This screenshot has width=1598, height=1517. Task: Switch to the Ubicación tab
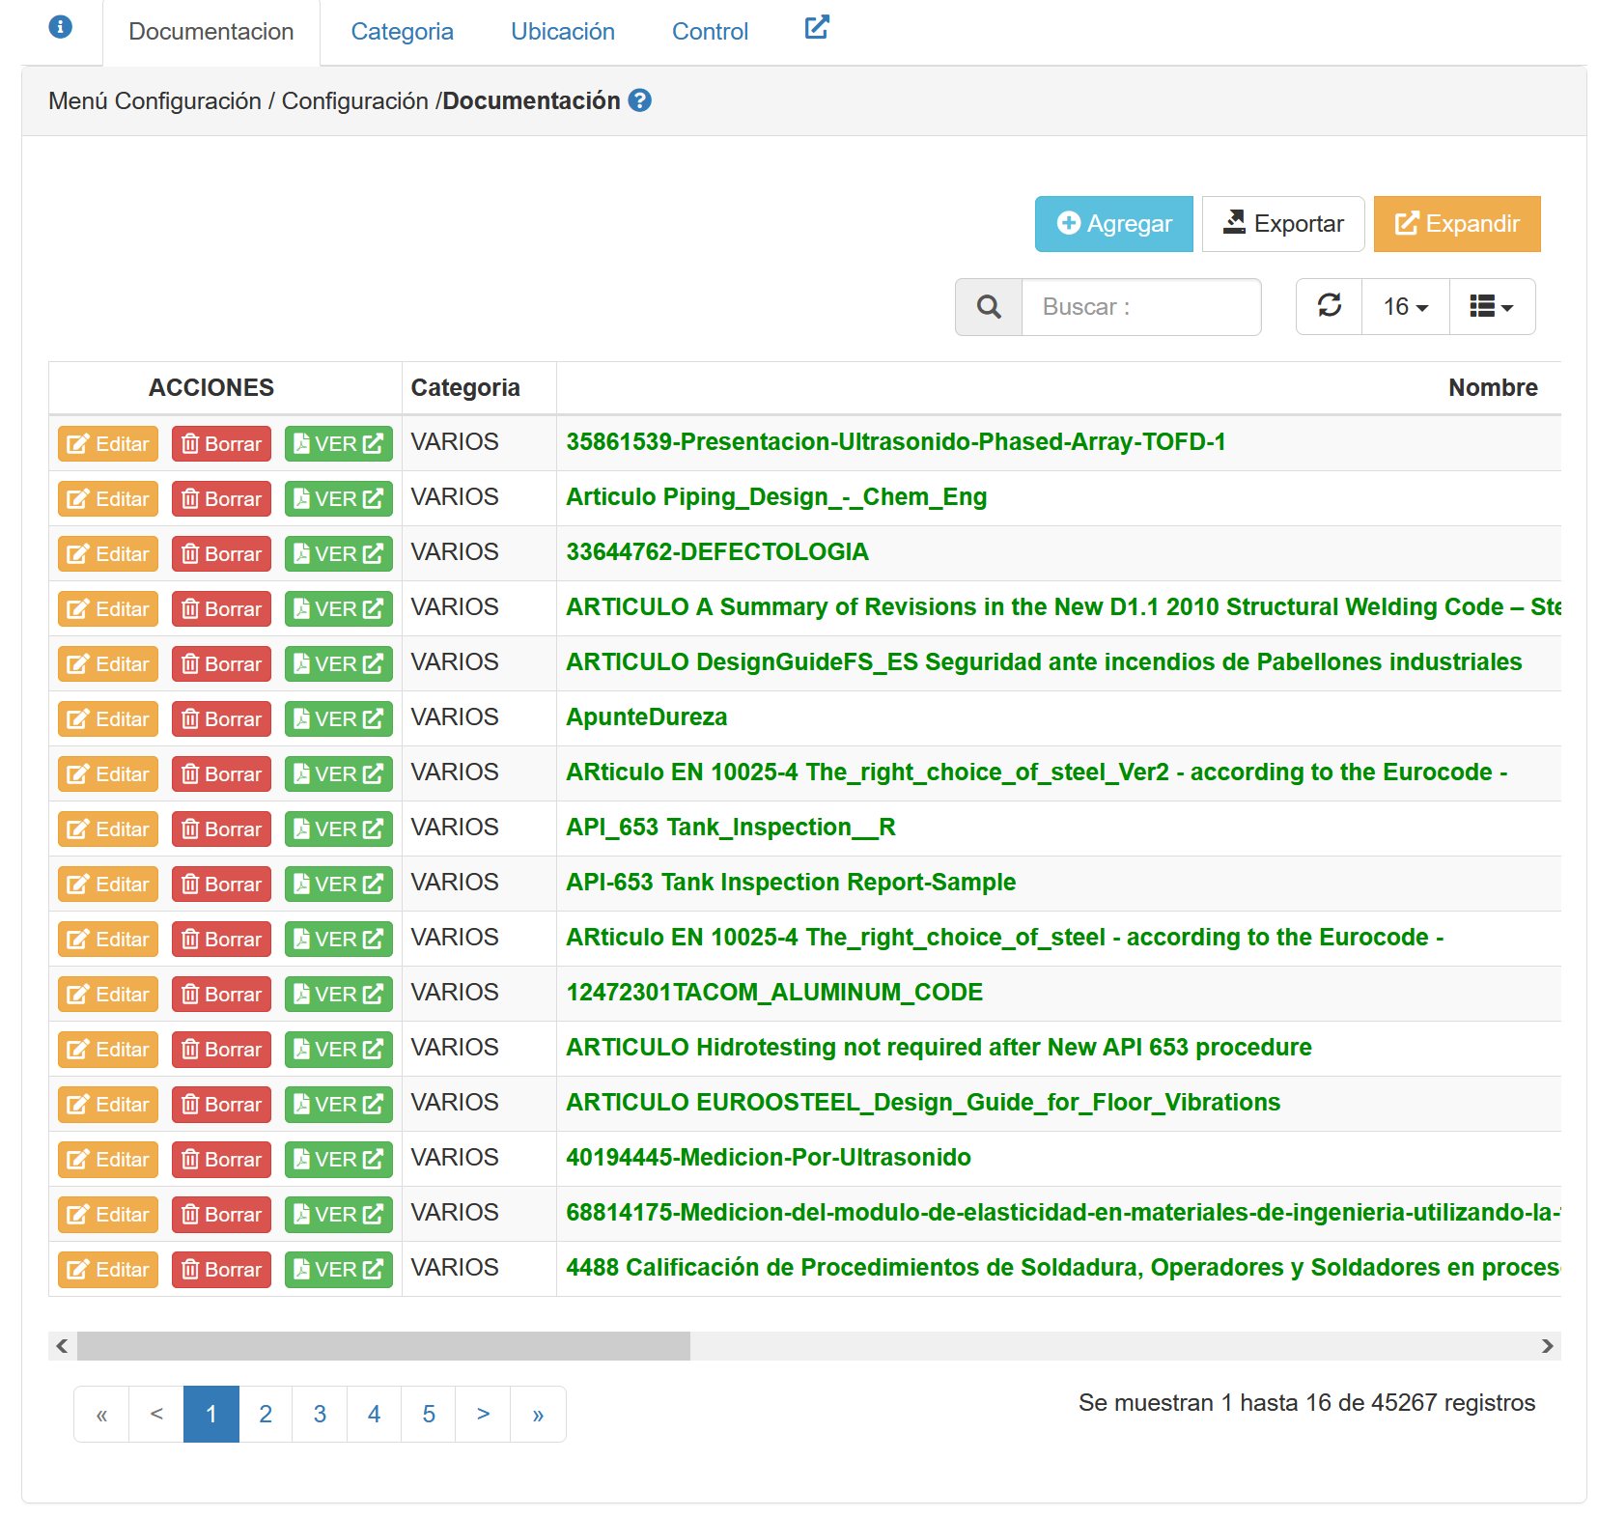tap(562, 32)
